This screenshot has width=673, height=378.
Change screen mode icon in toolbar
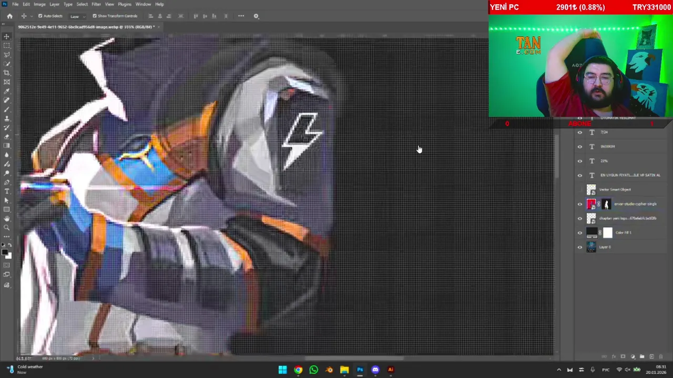point(7,274)
